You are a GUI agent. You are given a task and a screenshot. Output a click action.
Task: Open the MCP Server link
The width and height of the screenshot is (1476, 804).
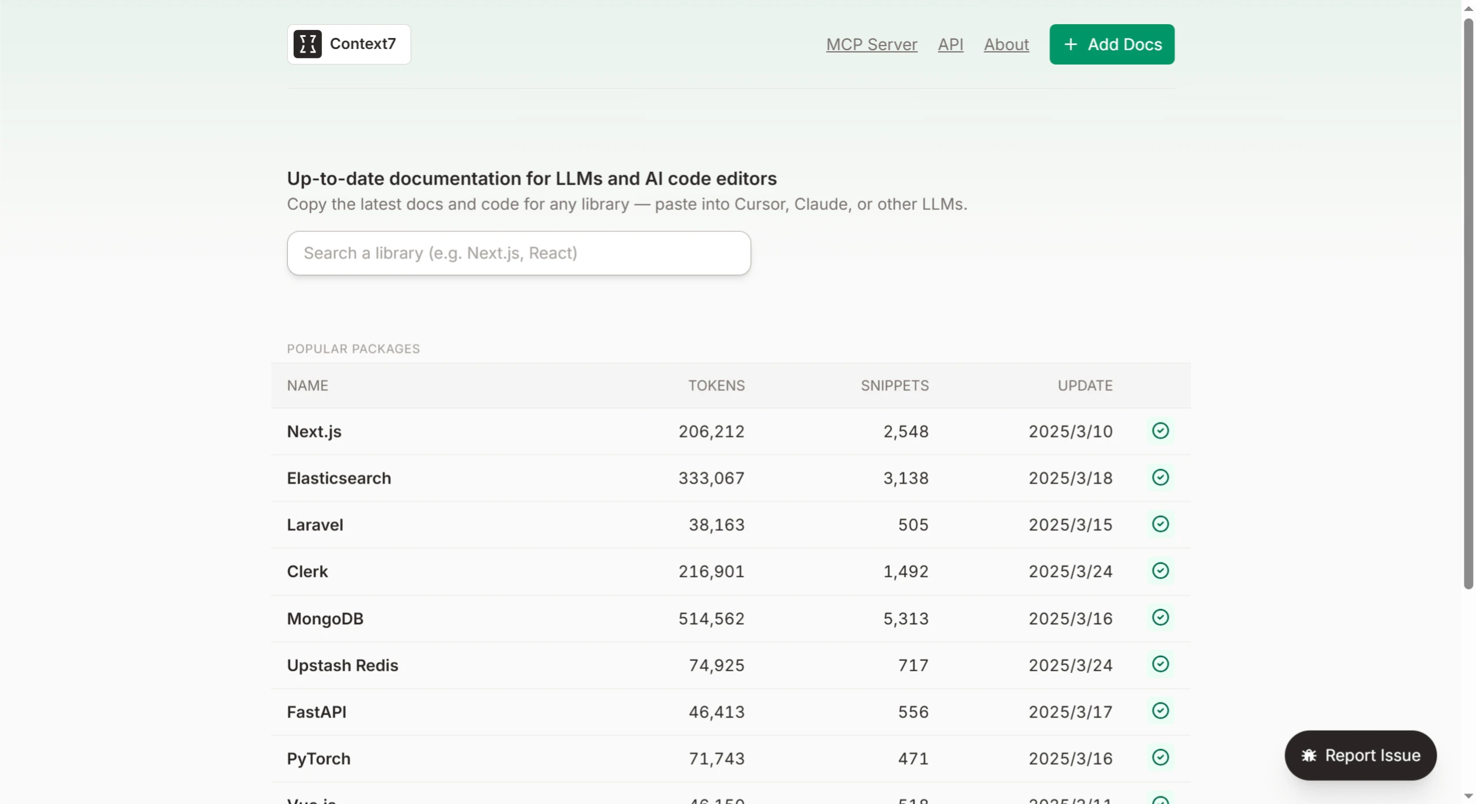[x=871, y=44]
